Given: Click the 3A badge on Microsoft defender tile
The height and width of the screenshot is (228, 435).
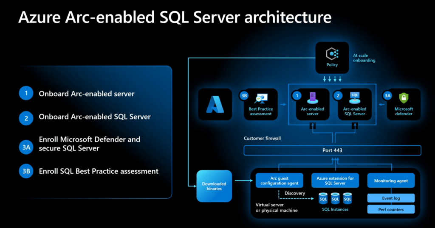Looking at the screenshot, I should (x=387, y=96).
